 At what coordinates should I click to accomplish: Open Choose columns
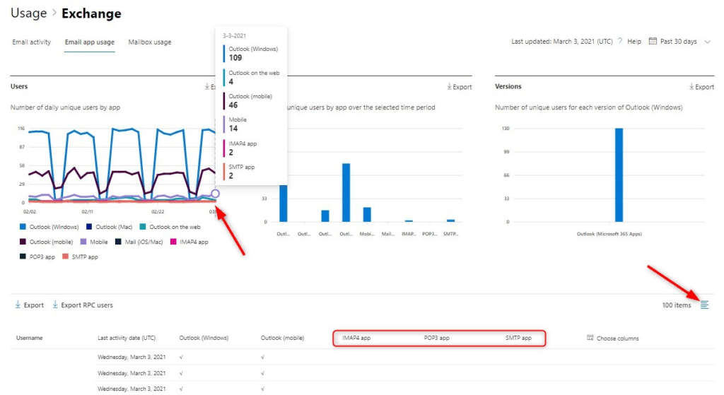pyautogui.click(x=613, y=338)
